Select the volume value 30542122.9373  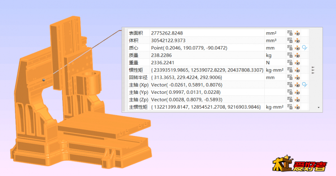(x=168, y=40)
